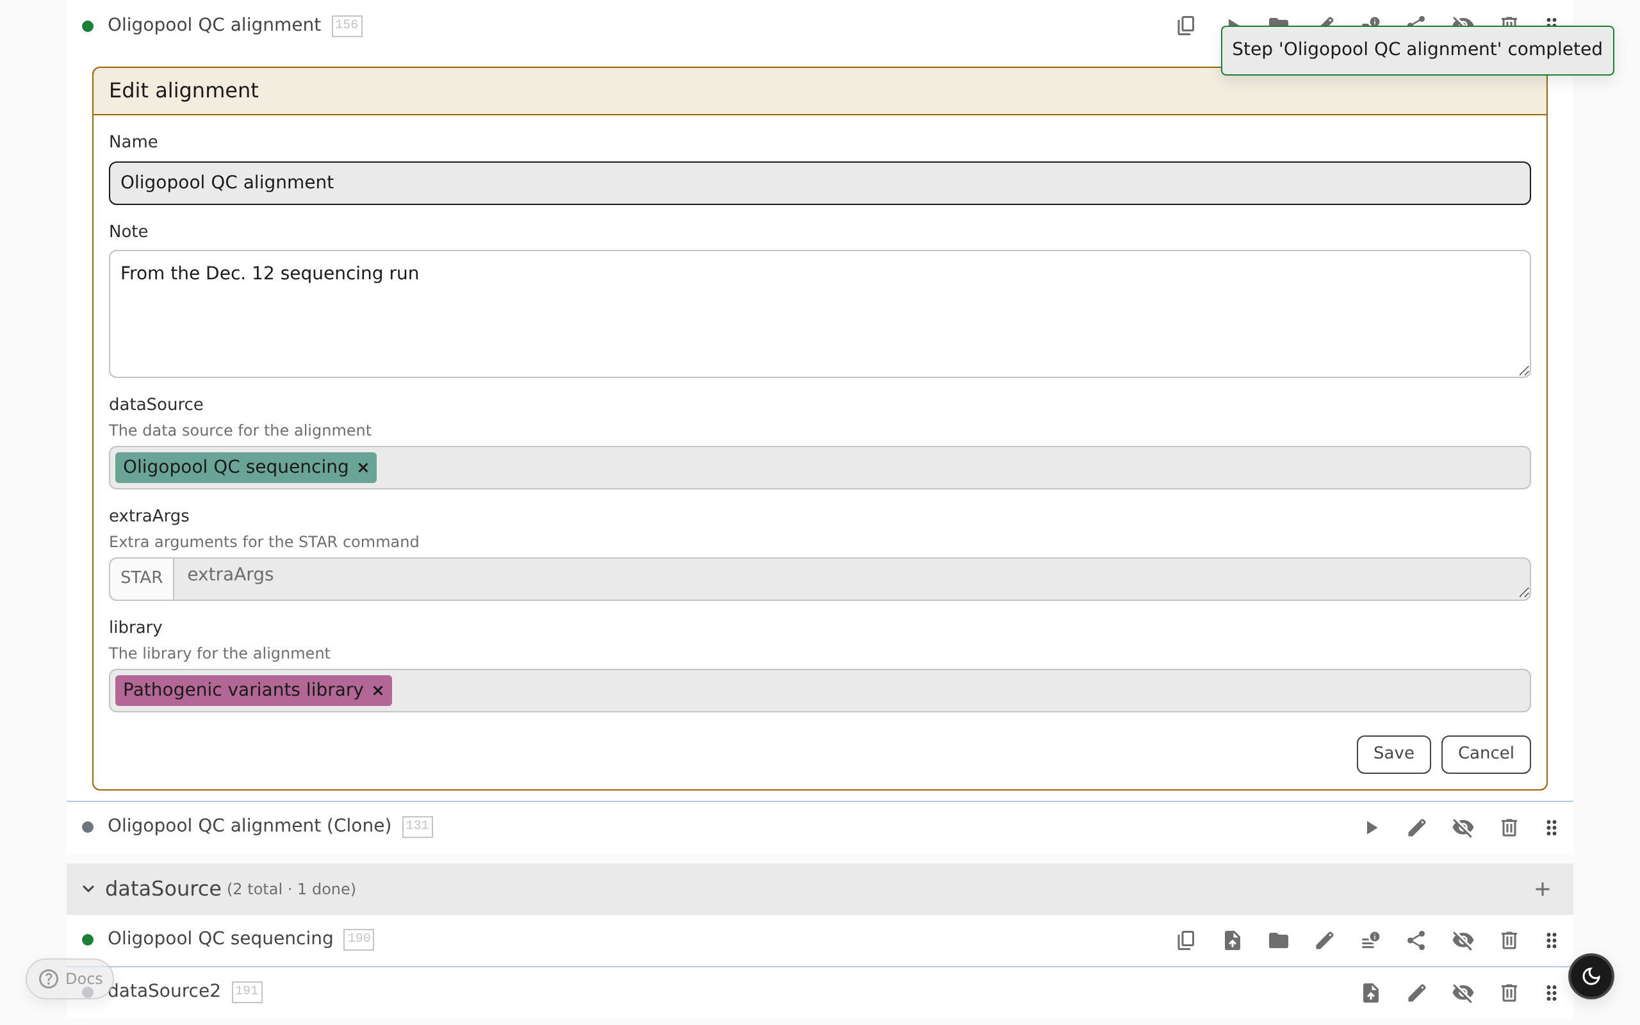View the log of Oligopool QC sequencing
Image resolution: width=1640 pixels, height=1025 pixels.
1371,940
